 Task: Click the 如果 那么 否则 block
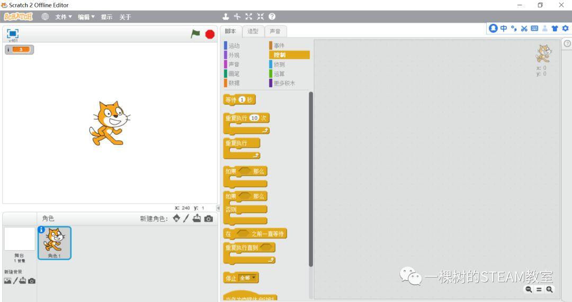coord(245,208)
